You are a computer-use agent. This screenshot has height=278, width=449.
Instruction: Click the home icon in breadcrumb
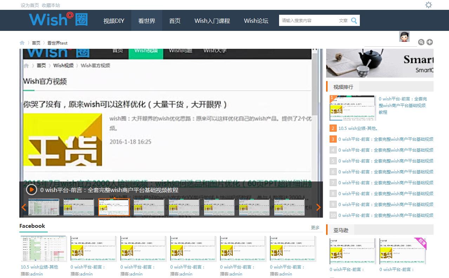(x=22, y=43)
